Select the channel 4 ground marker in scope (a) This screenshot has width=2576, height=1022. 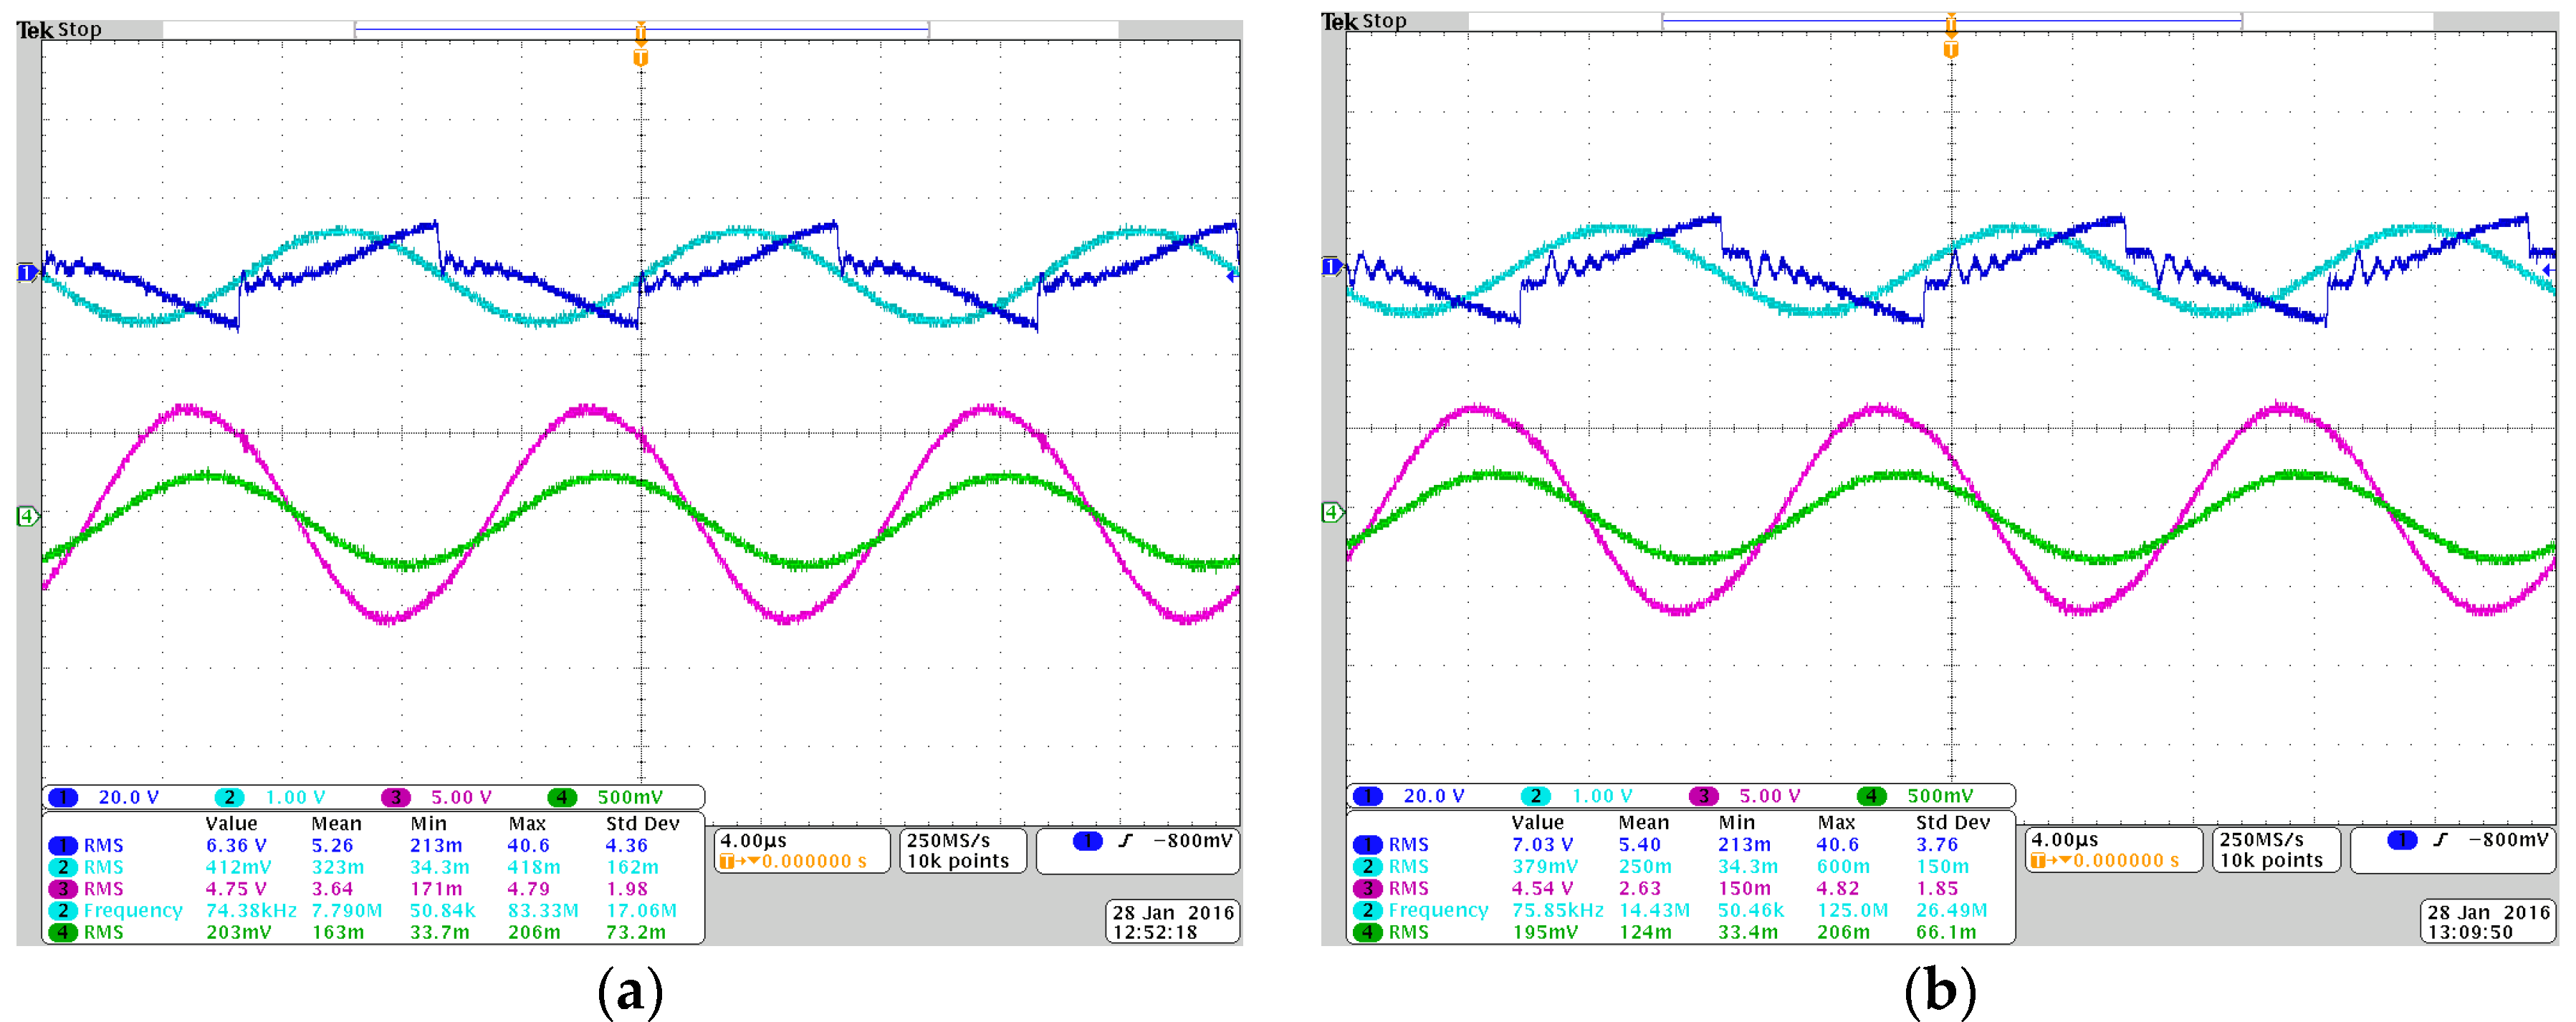(28, 516)
